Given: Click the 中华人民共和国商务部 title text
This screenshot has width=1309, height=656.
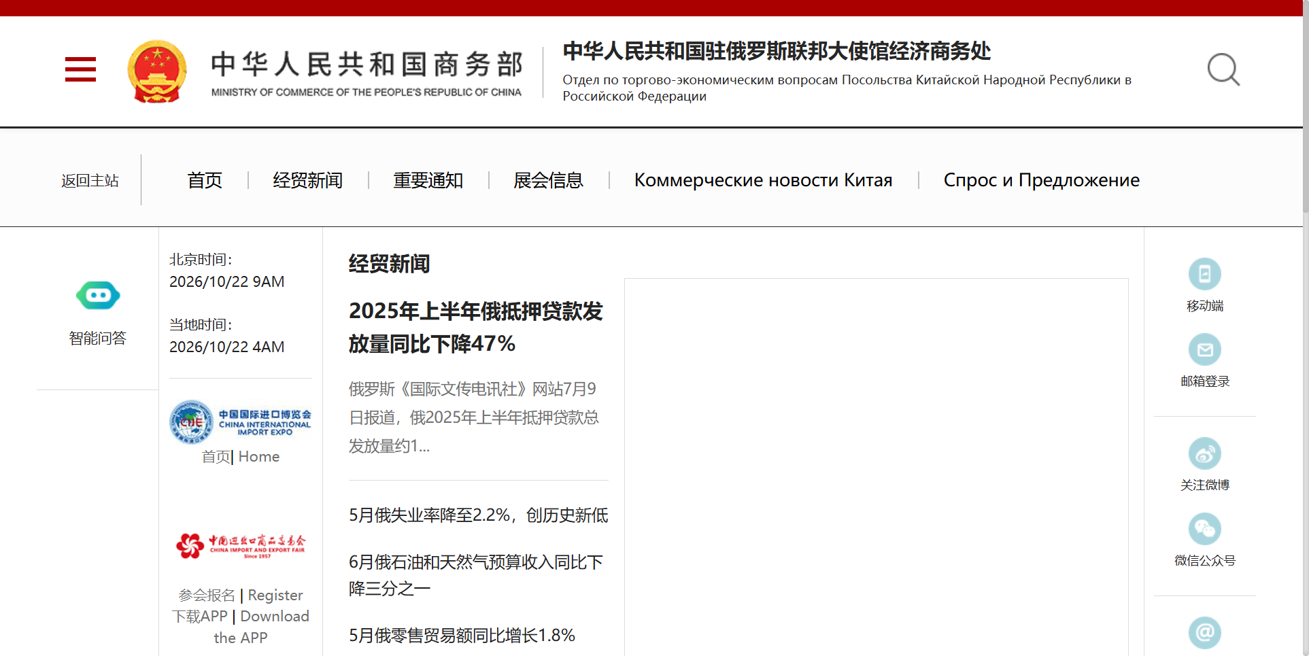Looking at the screenshot, I should click(x=367, y=64).
